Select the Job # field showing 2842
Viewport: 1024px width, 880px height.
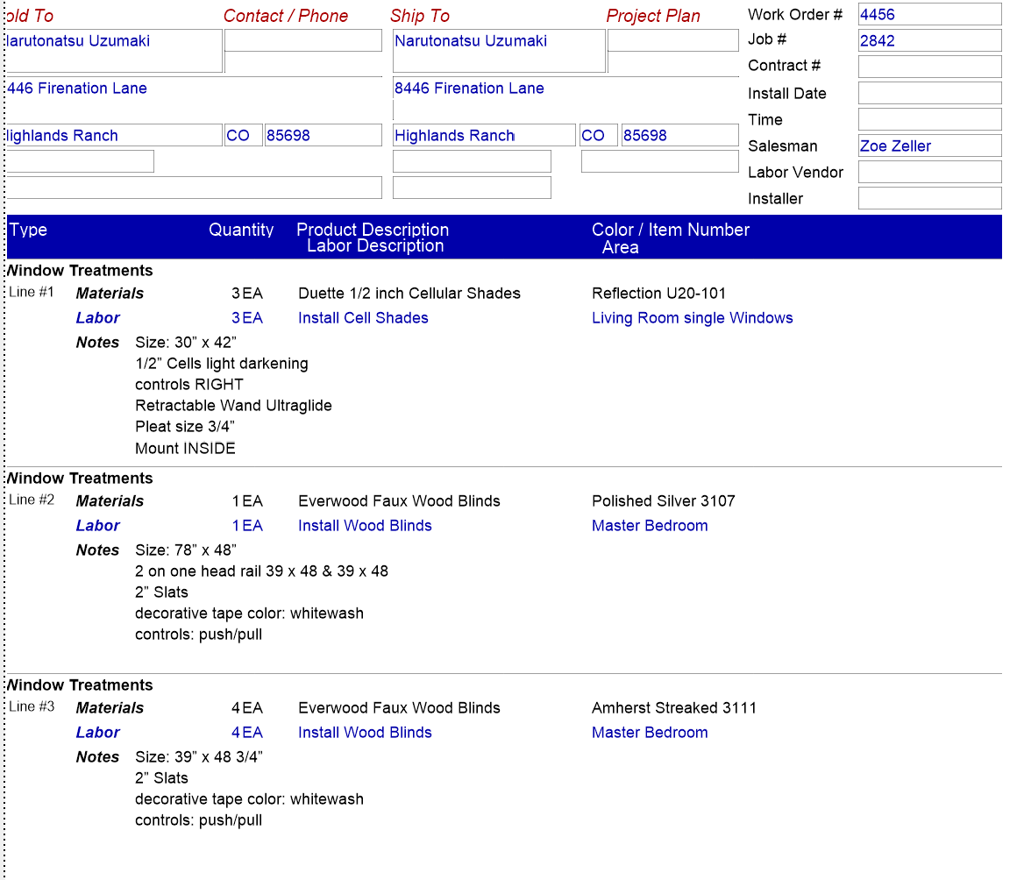[x=929, y=40]
